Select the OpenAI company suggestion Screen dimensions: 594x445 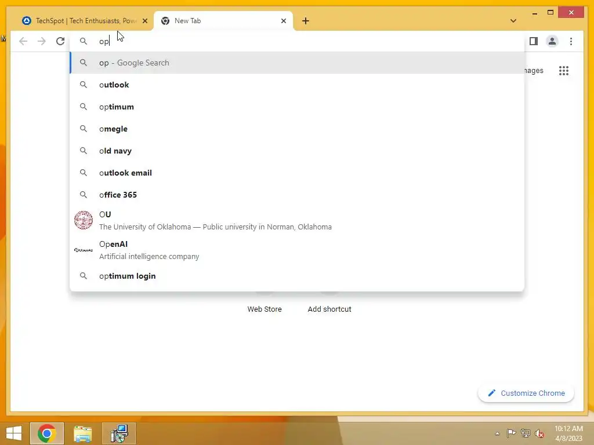click(298, 250)
